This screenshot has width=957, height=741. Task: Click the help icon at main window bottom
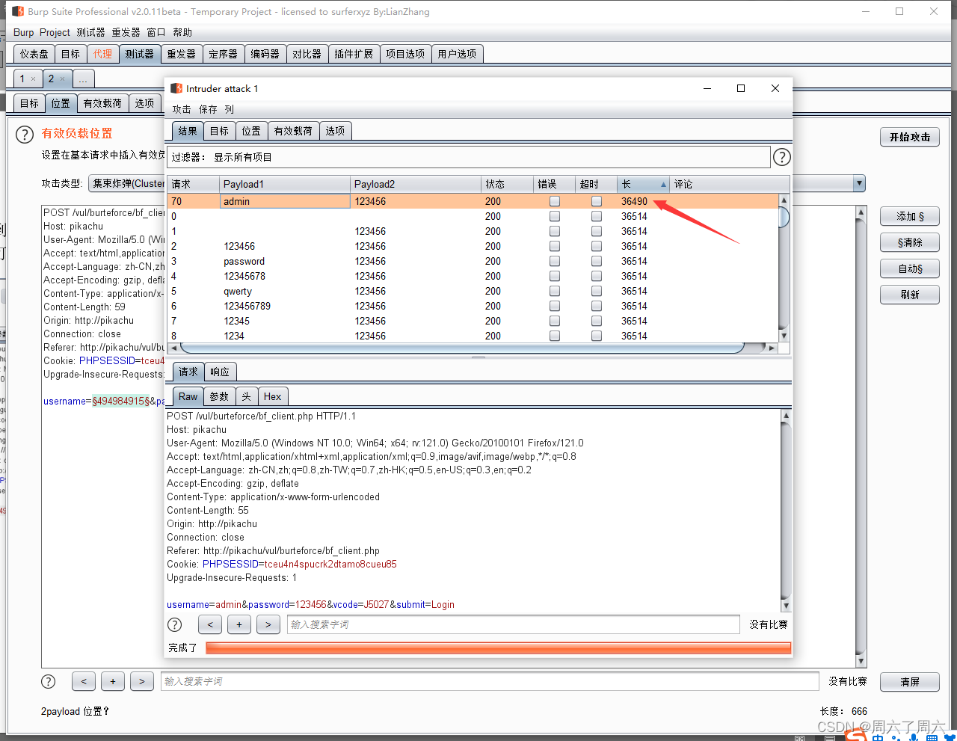[x=48, y=681]
